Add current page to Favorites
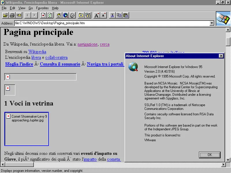 pyautogui.click(x=87, y=15)
